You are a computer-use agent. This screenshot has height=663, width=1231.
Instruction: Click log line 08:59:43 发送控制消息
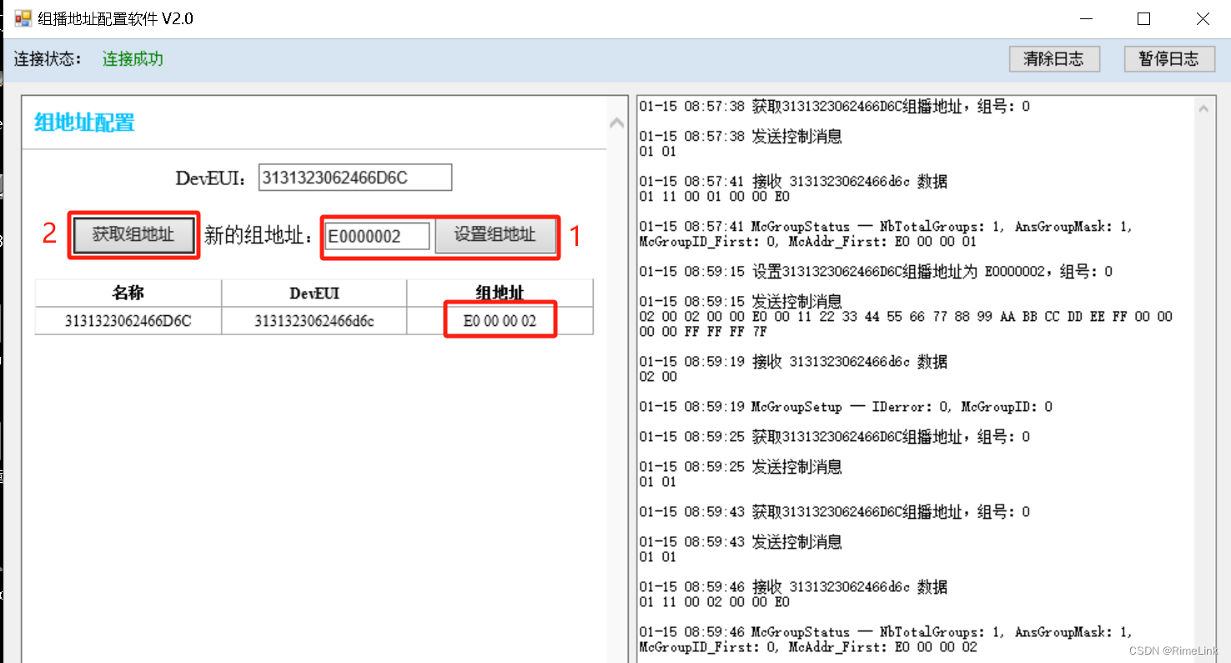741,542
